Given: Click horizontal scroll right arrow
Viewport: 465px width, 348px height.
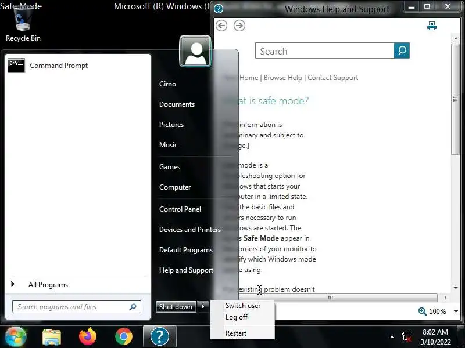Looking at the screenshot, I should click(445, 298).
